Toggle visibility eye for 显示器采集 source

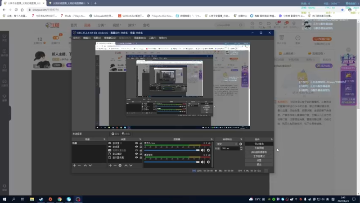coord(136,157)
